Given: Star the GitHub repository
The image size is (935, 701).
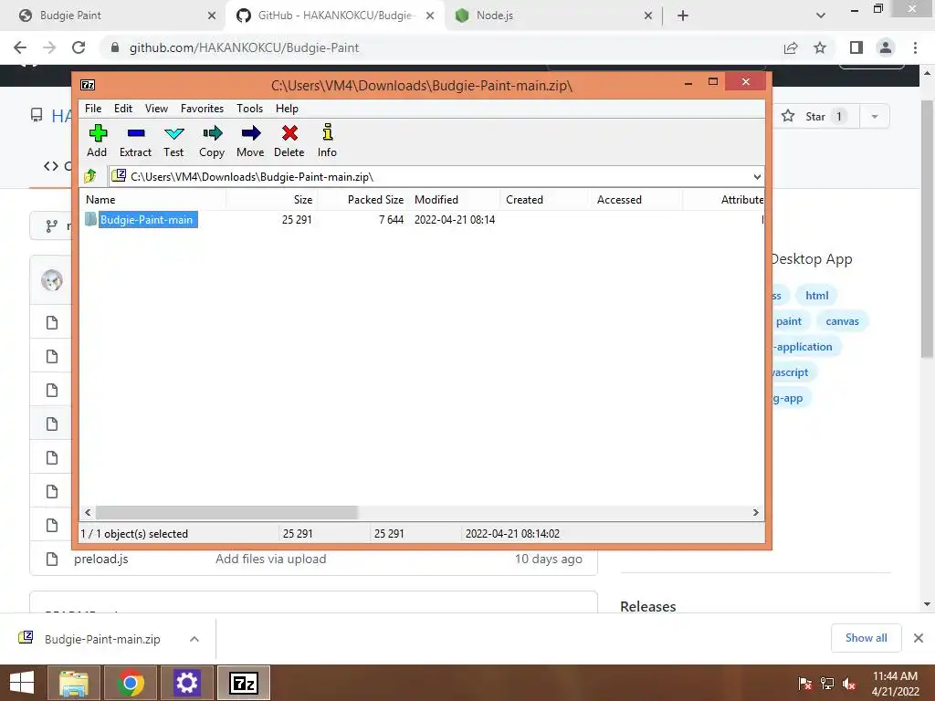Looking at the screenshot, I should coord(814,116).
